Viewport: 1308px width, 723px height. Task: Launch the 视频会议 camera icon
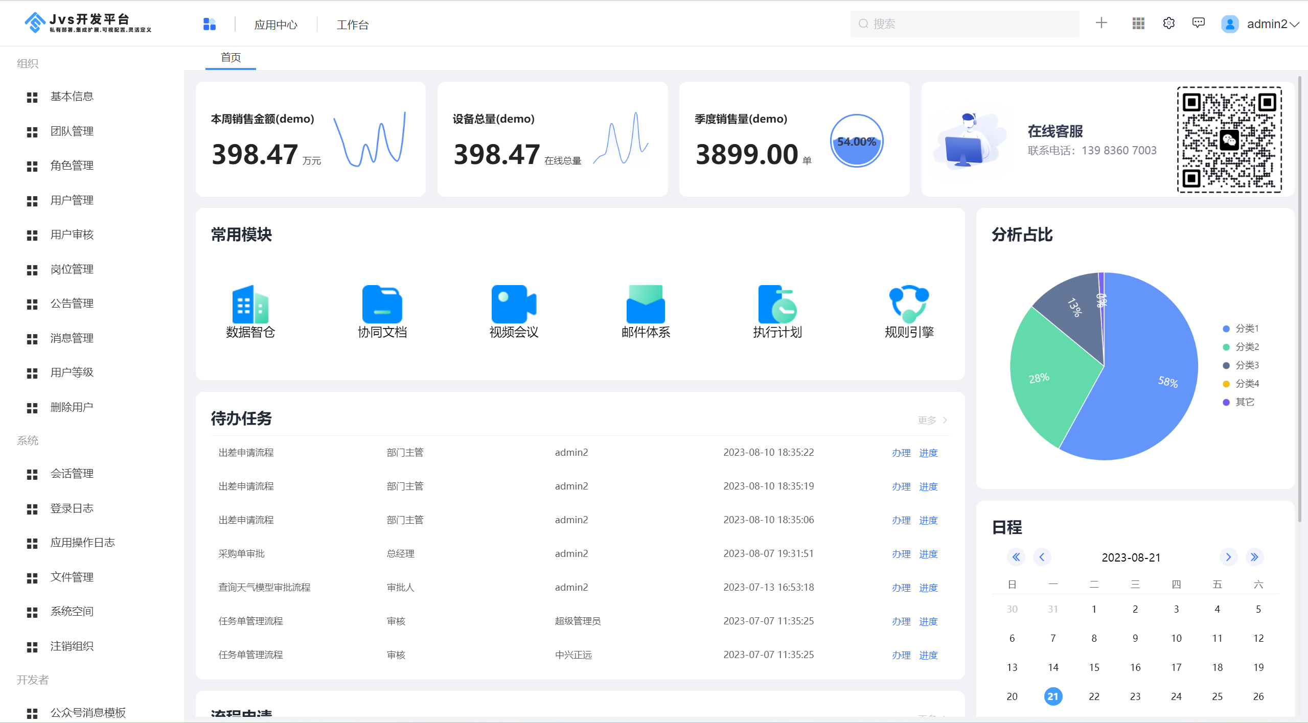513,305
